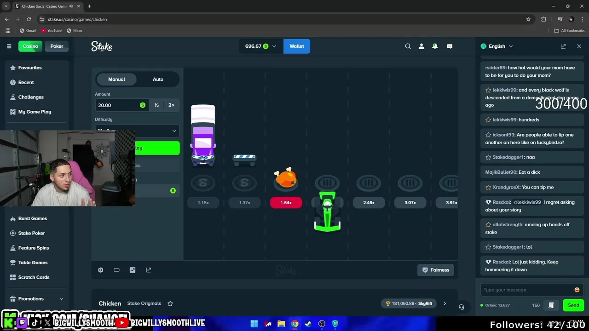
Task: Open the live support headset icon
Action: click(x=461, y=307)
